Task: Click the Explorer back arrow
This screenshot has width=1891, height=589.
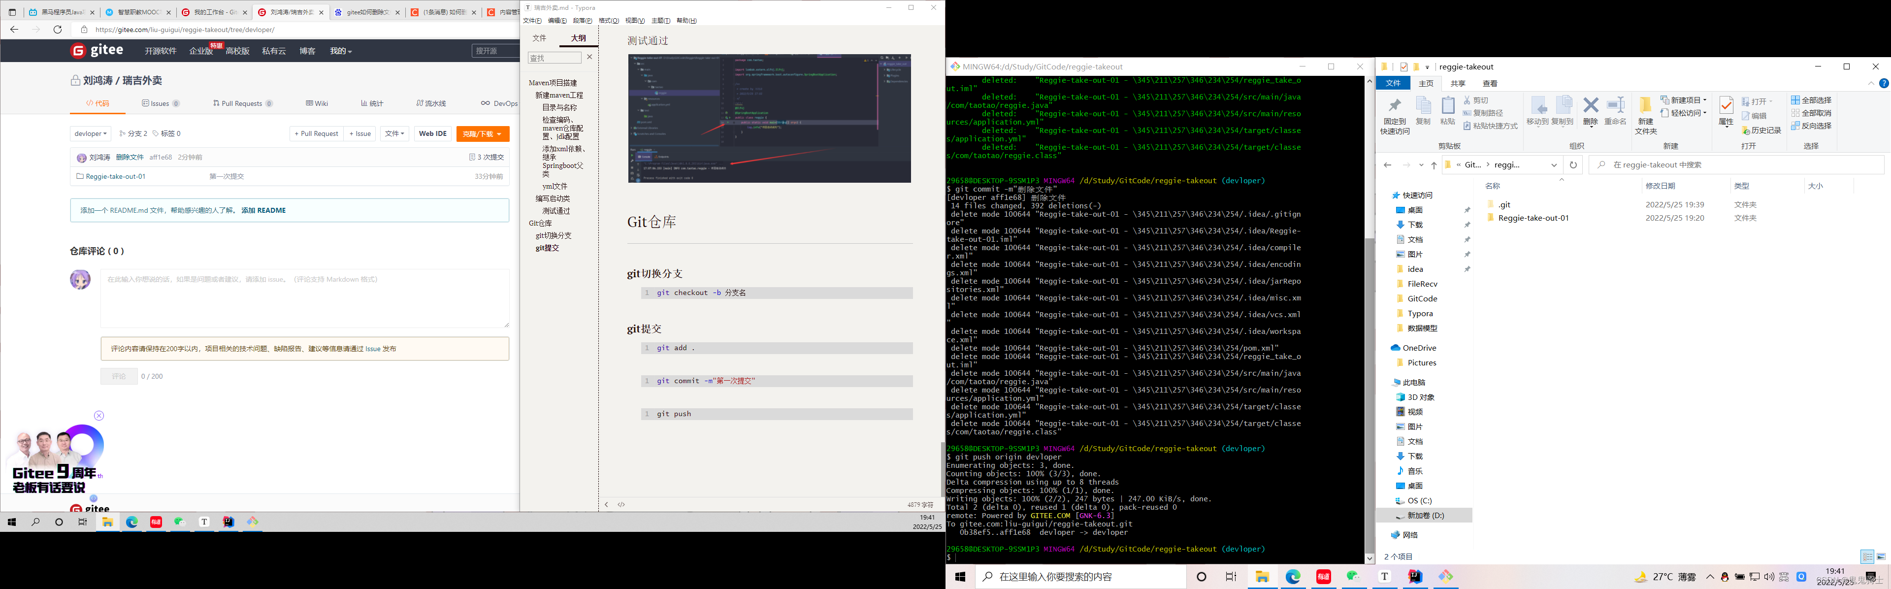Action: 1387,164
